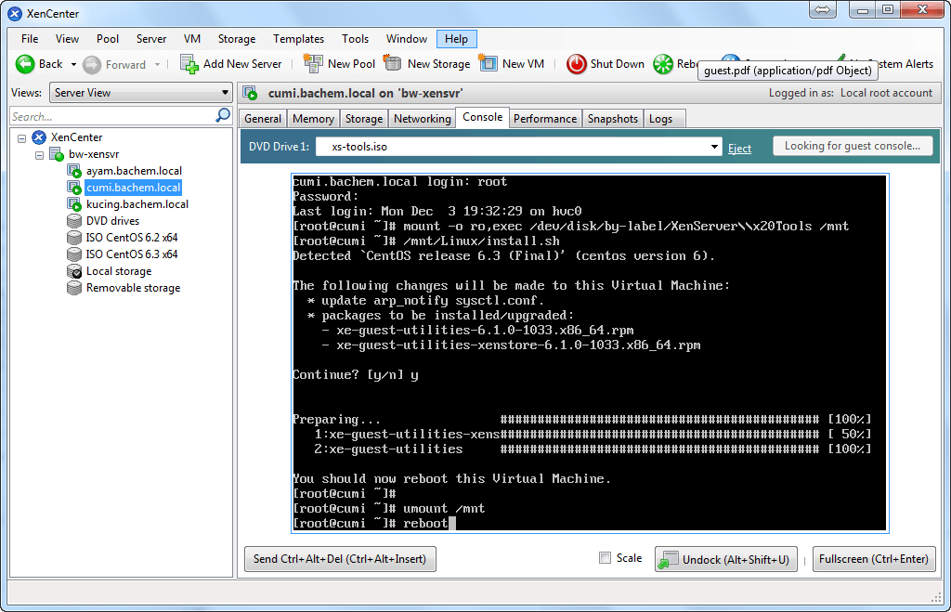951x612 pixels.
Task: Open the Pool menu
Action: click(x=108, y=39)
